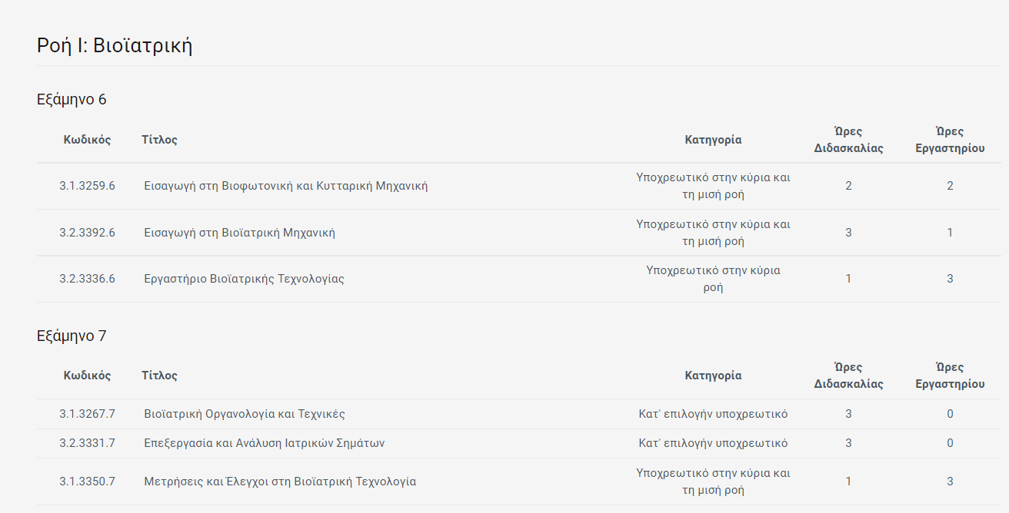Click course code 3.1.3259.6
The width and height of the screenshot is (1009, 513).
click(x=87, y=186)
